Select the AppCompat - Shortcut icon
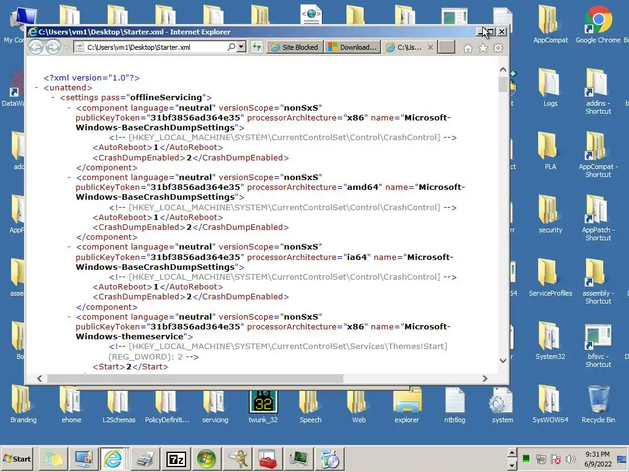Image resolution: width=629 pixels, height=472 pixels. pos(598,154)
